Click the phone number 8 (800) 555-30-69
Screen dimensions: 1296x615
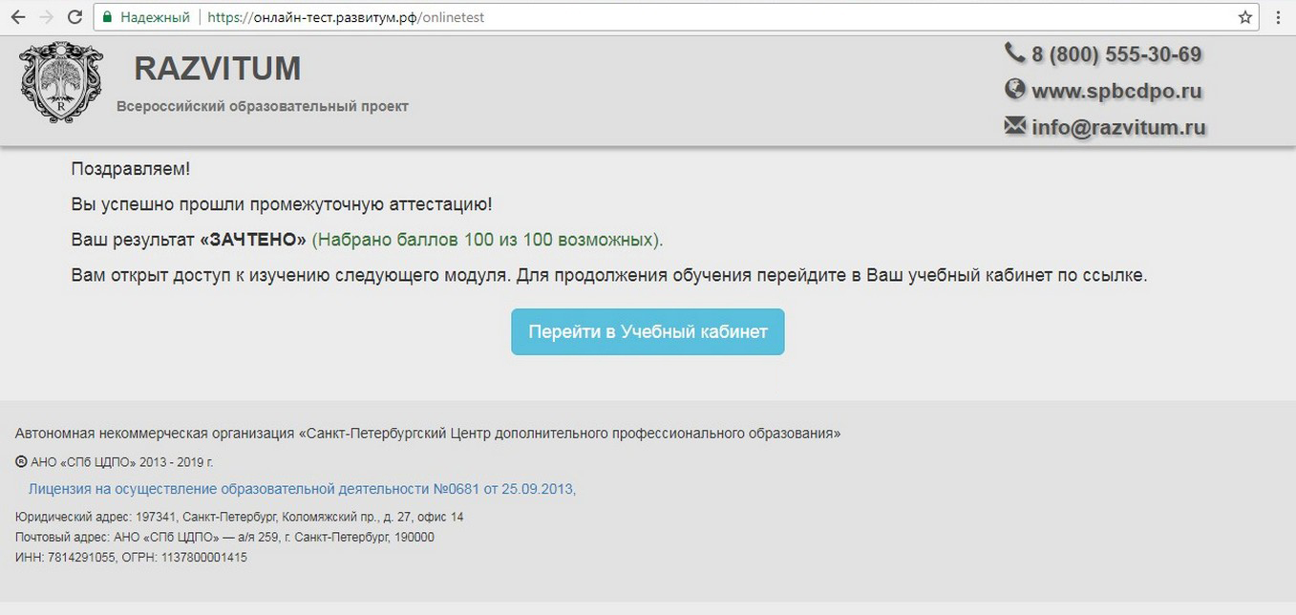click(x=1116, y=53)
